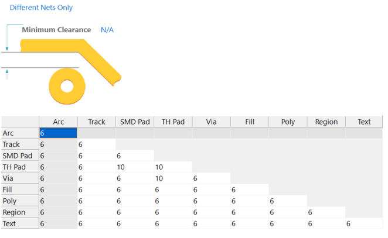Click the Poly-to-Poly clearance cell
The image size is (388, 238).
click(288, 201)
